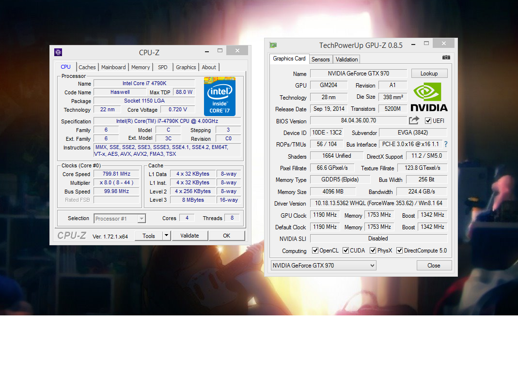The width and height of the screenshot is (518, 387).
Task: Click the NVIDIA logo in GPU-Z
Action: [429, 97]
